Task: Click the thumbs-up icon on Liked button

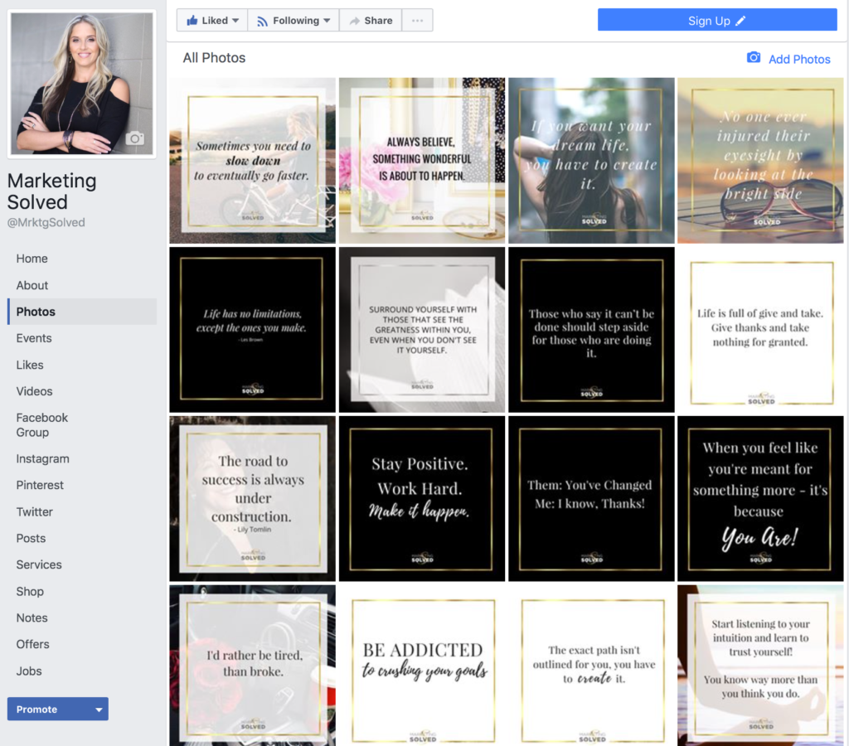Action: (x=192, y=21)
